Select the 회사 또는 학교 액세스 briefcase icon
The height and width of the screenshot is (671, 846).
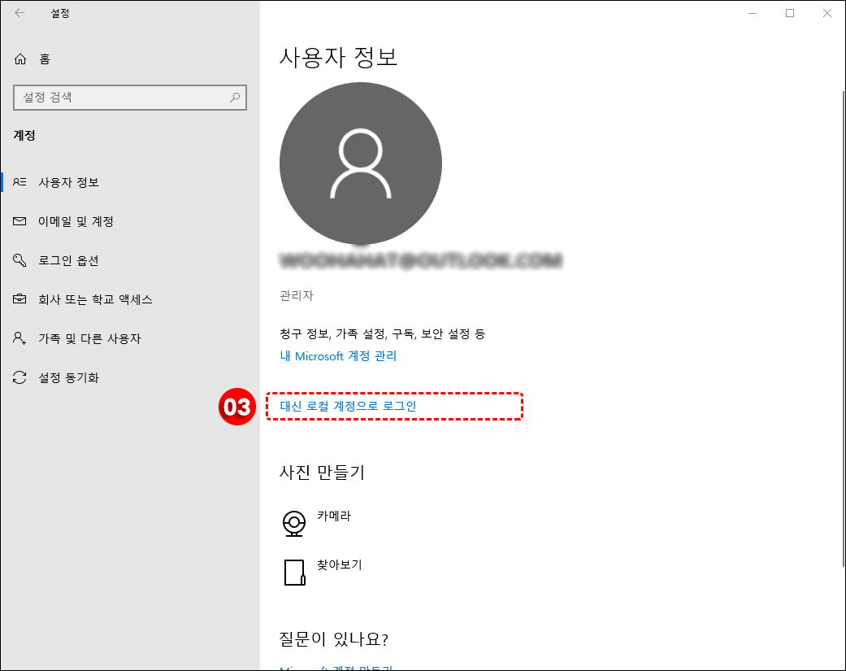coord(20,299)
